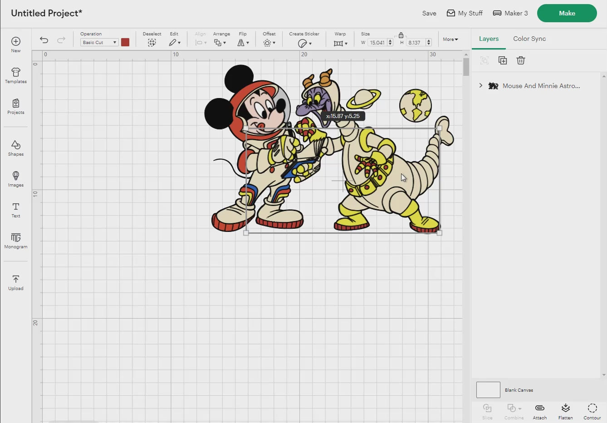The width and height of the screenshot is (607, 423).
Task: Click the Deselect icon
Action: pos(152,42)
